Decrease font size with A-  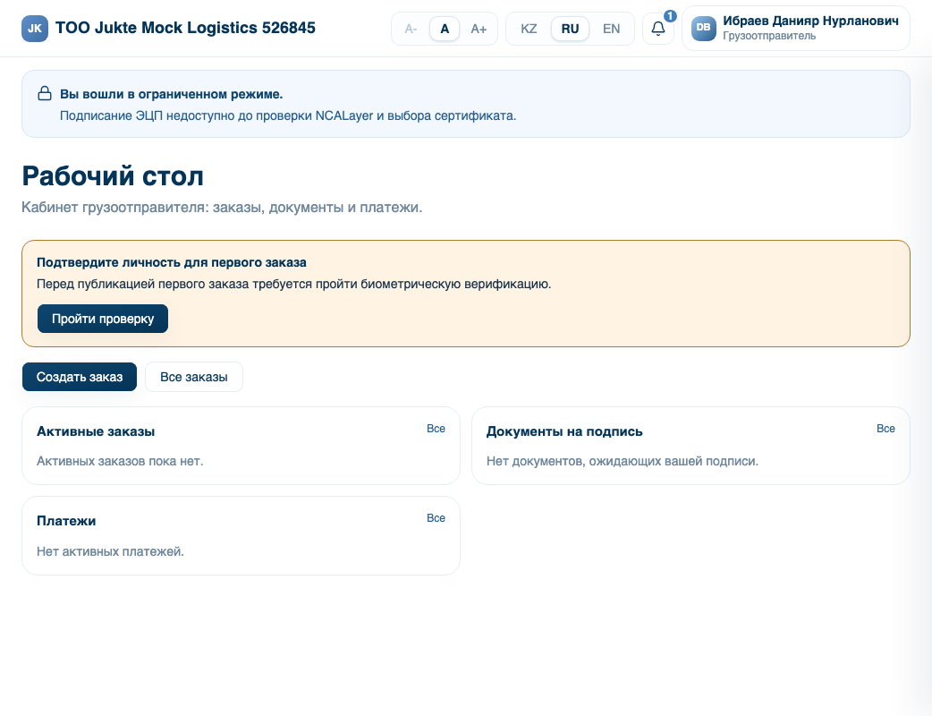tap(411, 29)
